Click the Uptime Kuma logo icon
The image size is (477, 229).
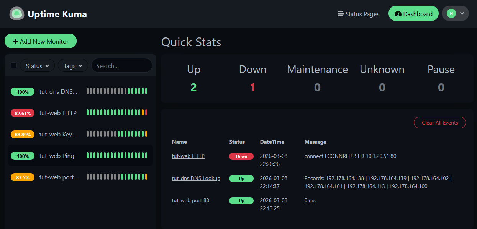pyautogui.click(x=17, y=13)
